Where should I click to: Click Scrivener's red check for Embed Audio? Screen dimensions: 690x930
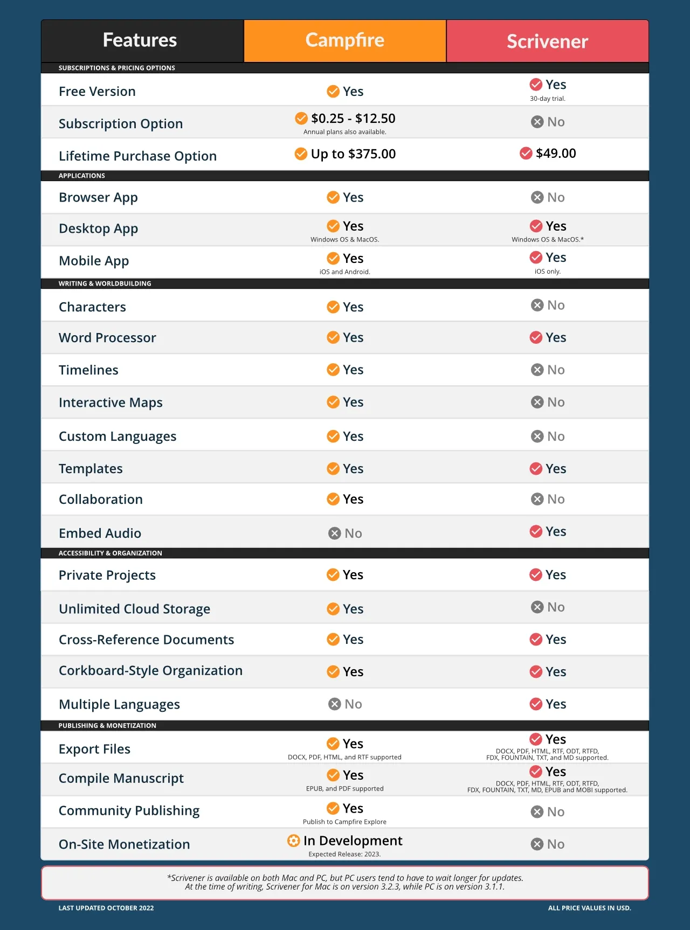pyautogui.click(x=536, y=532)
